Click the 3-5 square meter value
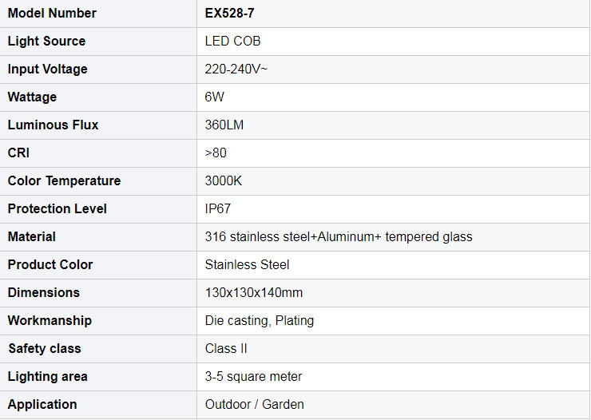The width and height of the screenshot is (591, 420). pos(253,377)
